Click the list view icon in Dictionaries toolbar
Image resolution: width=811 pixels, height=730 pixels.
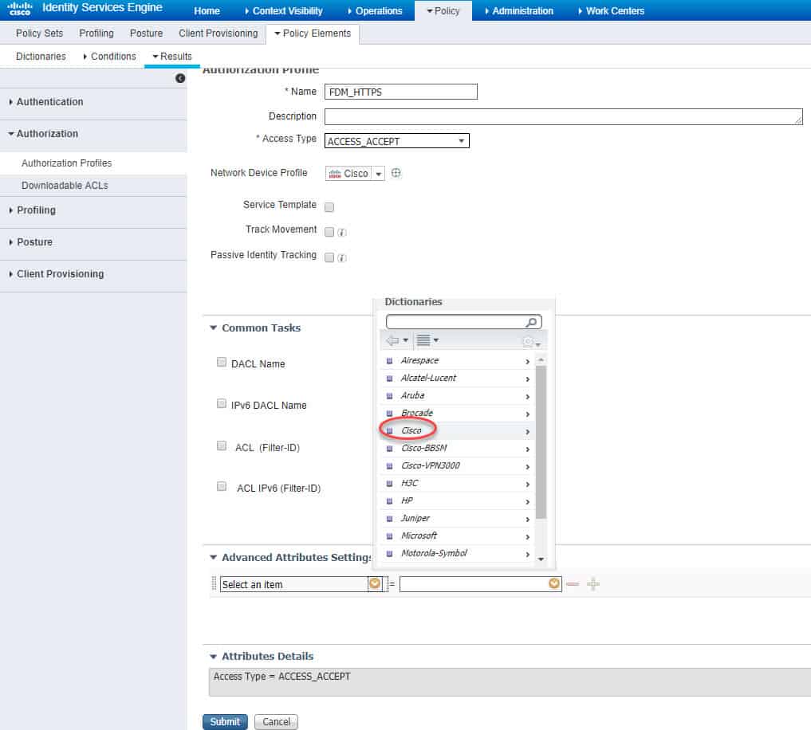pyautogui.click(x=423, y=340)
